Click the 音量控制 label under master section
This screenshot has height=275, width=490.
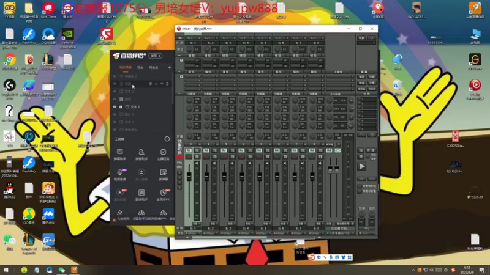[339, 229]
